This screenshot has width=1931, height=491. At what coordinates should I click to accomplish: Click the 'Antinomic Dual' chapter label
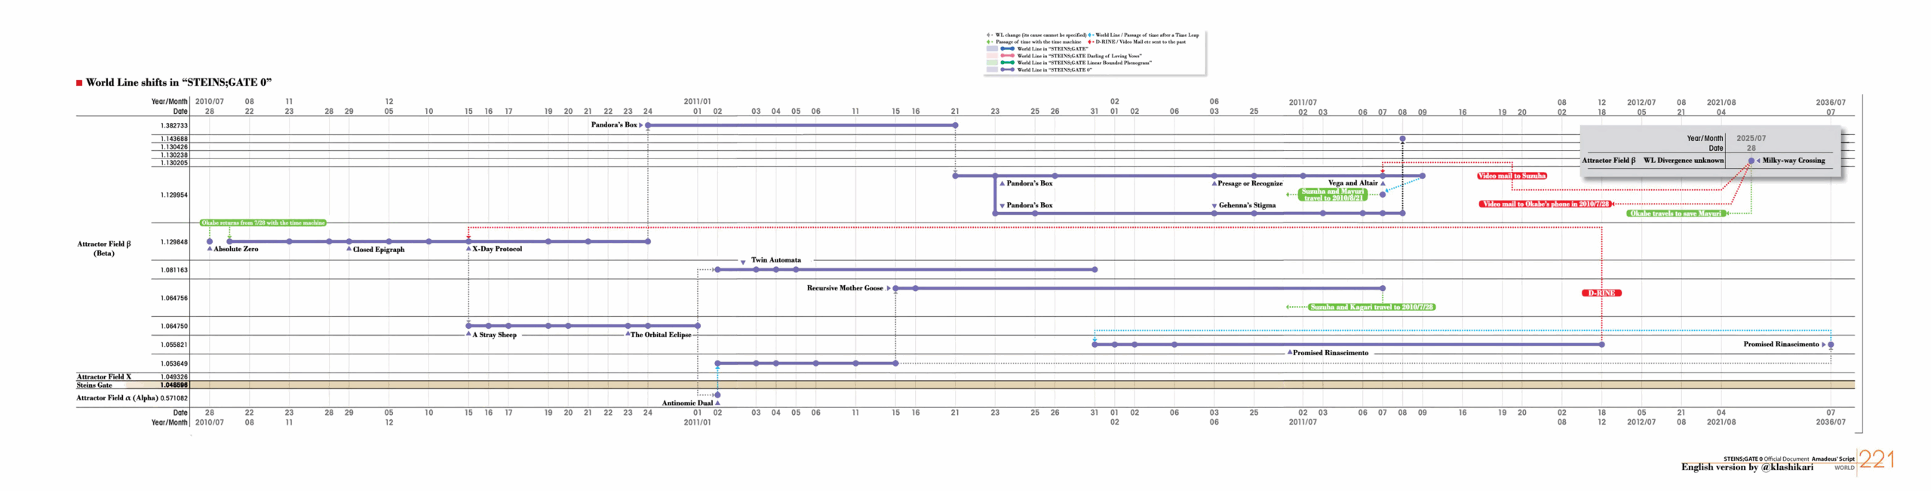pyautogui.click(x=686, y=403)
